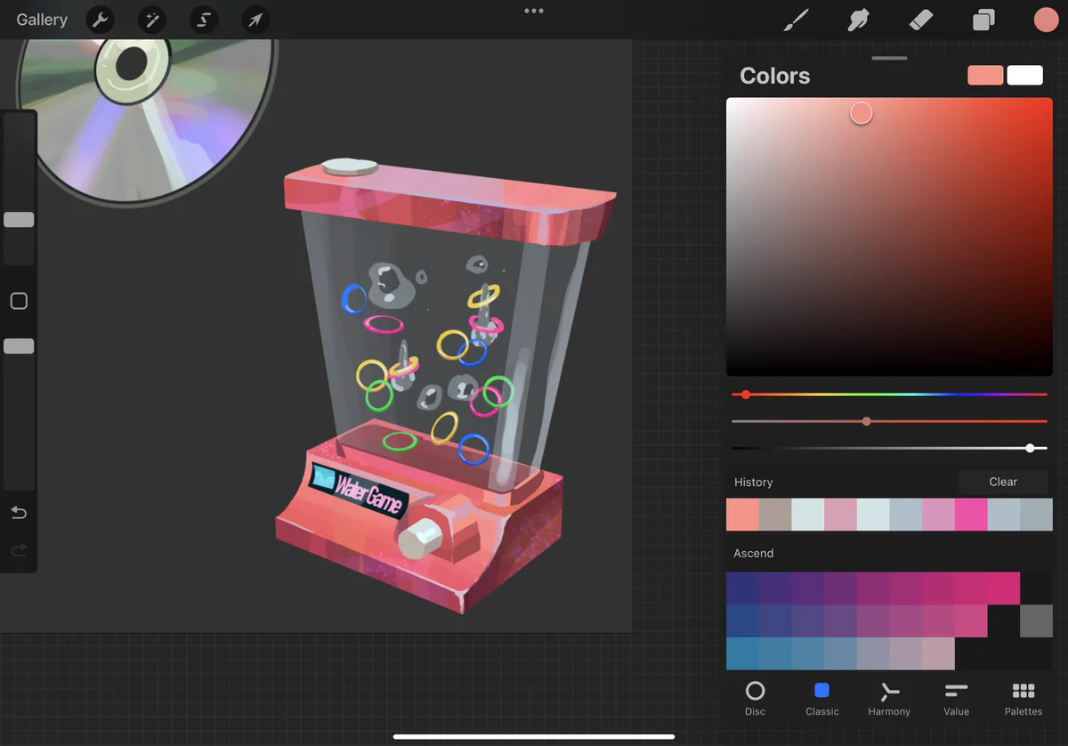Switch to the Disc color tab
Image resolution: width=1068 pixels, height=746 pixels.
coord(755,699)
